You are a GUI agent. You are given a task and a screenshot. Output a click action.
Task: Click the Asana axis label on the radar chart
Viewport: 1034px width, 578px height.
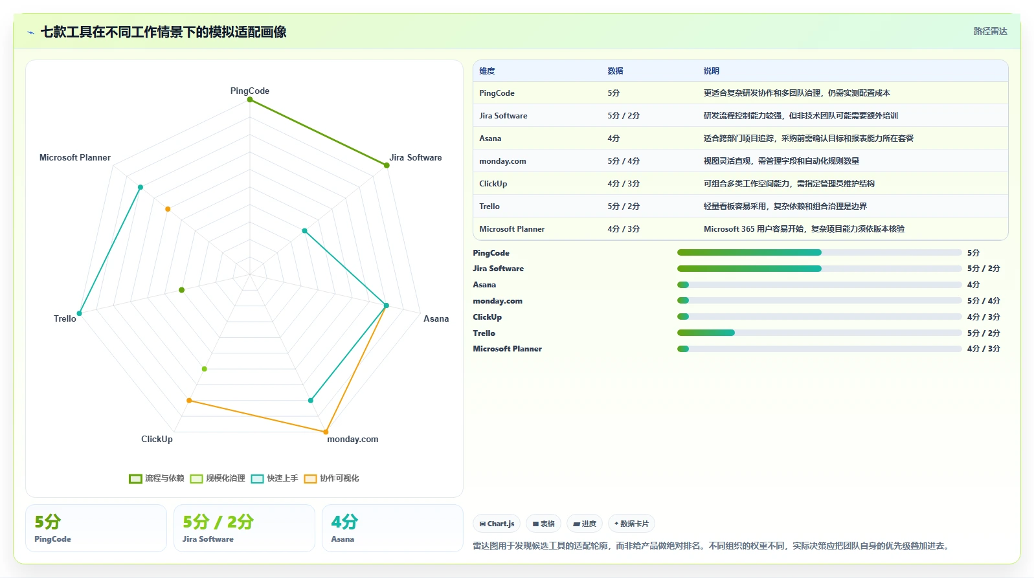436,319
